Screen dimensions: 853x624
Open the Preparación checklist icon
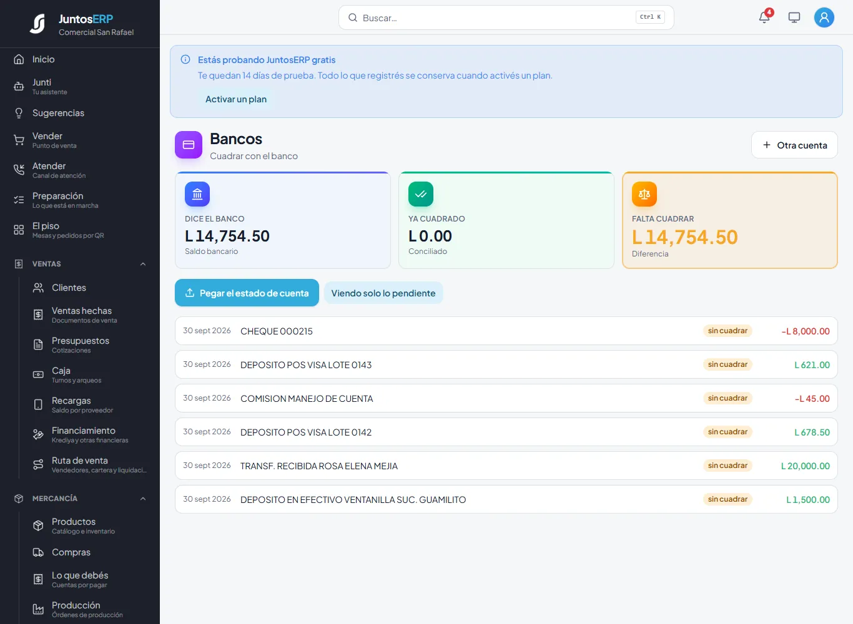19,200
